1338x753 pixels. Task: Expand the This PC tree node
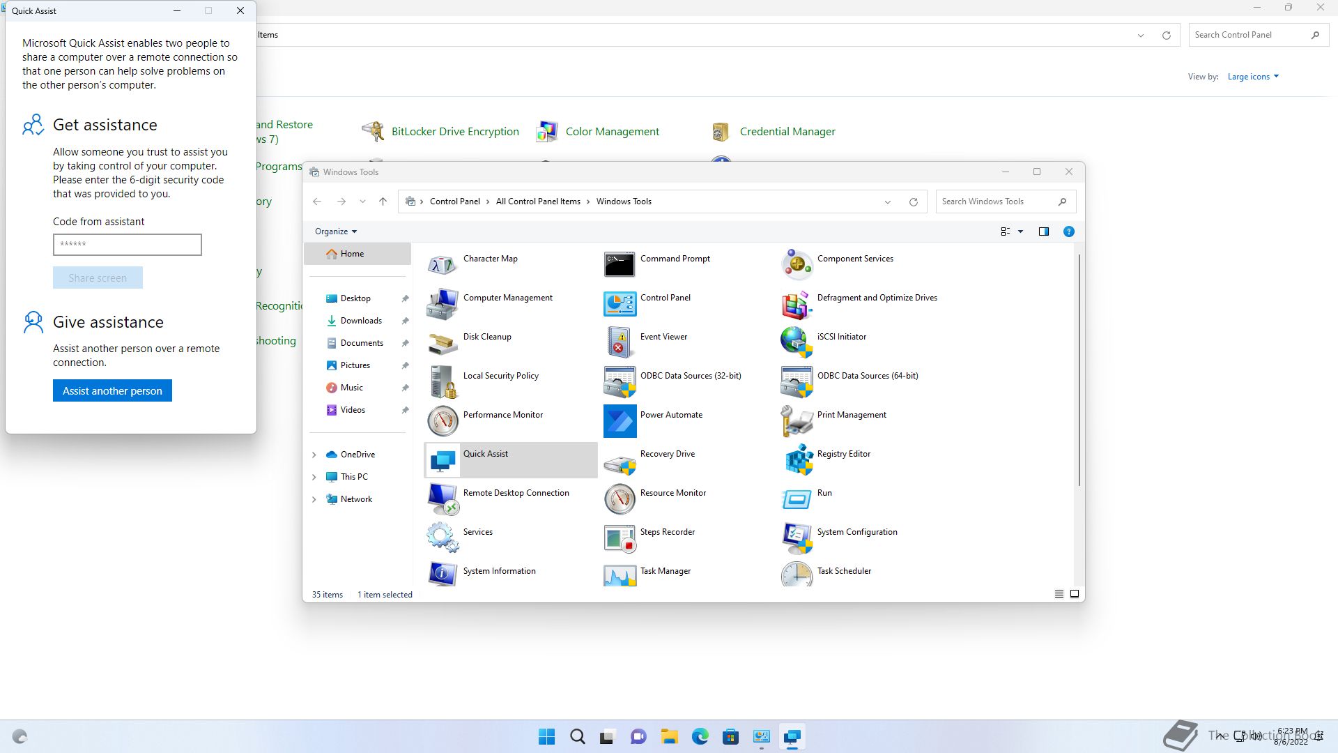tap(314, 477)
